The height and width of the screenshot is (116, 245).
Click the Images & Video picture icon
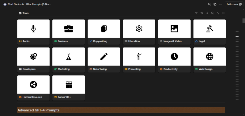[174, 28]
